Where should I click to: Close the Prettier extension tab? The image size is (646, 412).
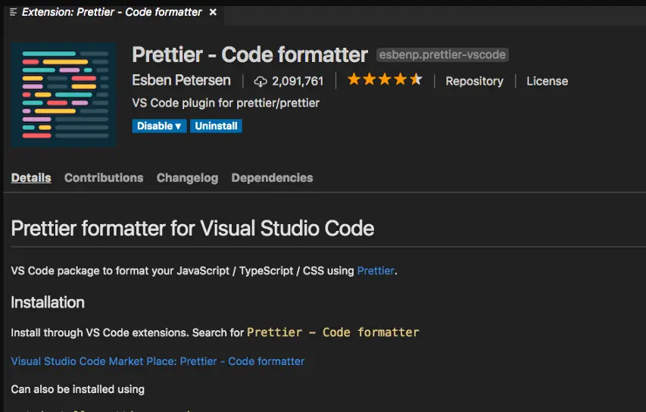coord(213,12)
